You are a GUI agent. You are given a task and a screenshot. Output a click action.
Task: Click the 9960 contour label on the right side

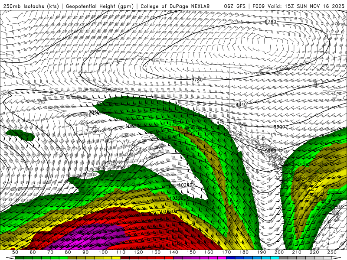(x=270, y=151)
